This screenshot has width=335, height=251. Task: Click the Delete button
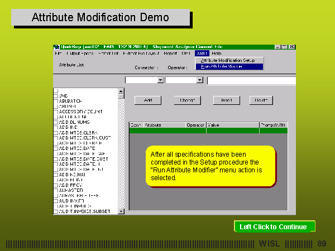(261, 100)
